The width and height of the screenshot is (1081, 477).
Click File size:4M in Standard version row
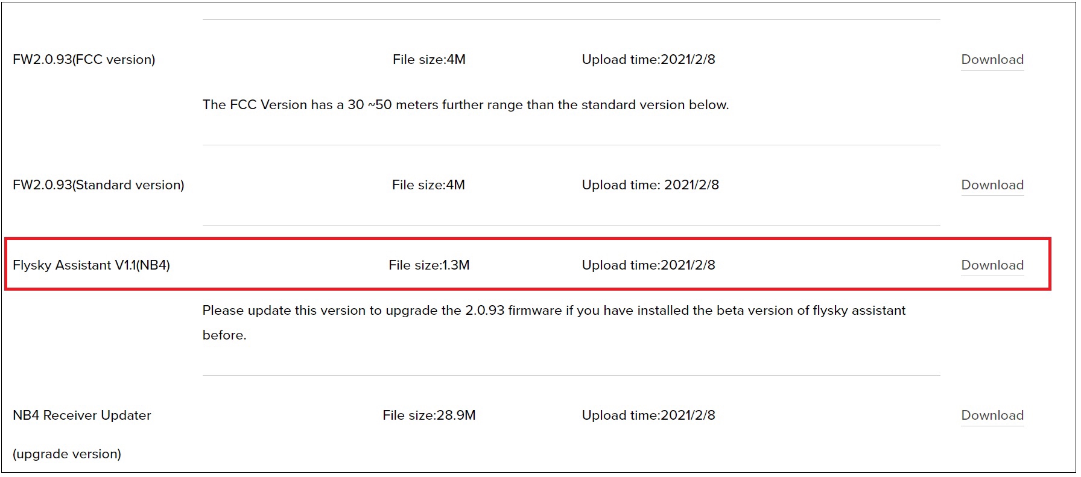coord(428,185)
